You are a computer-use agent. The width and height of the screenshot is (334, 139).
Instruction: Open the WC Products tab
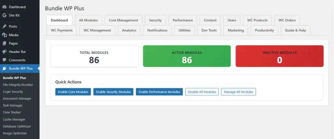pos(257,20)
